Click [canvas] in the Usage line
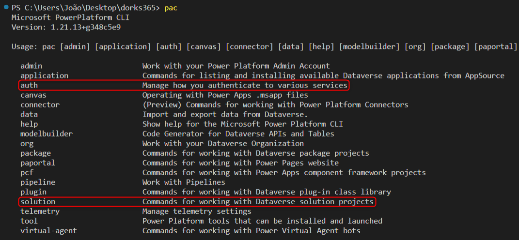Image resolution: width=519 pixels, height=240 pixels. coord(204,46)
